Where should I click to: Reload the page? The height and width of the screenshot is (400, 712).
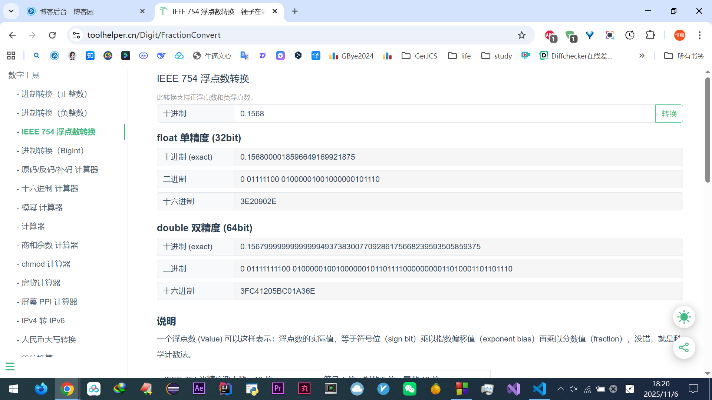coord(52,35)
